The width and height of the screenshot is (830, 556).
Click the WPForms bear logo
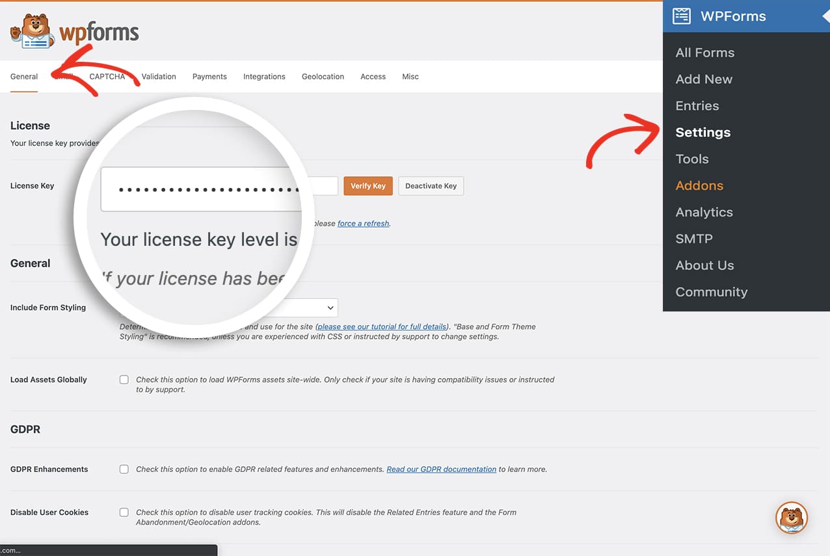[74, 31]
